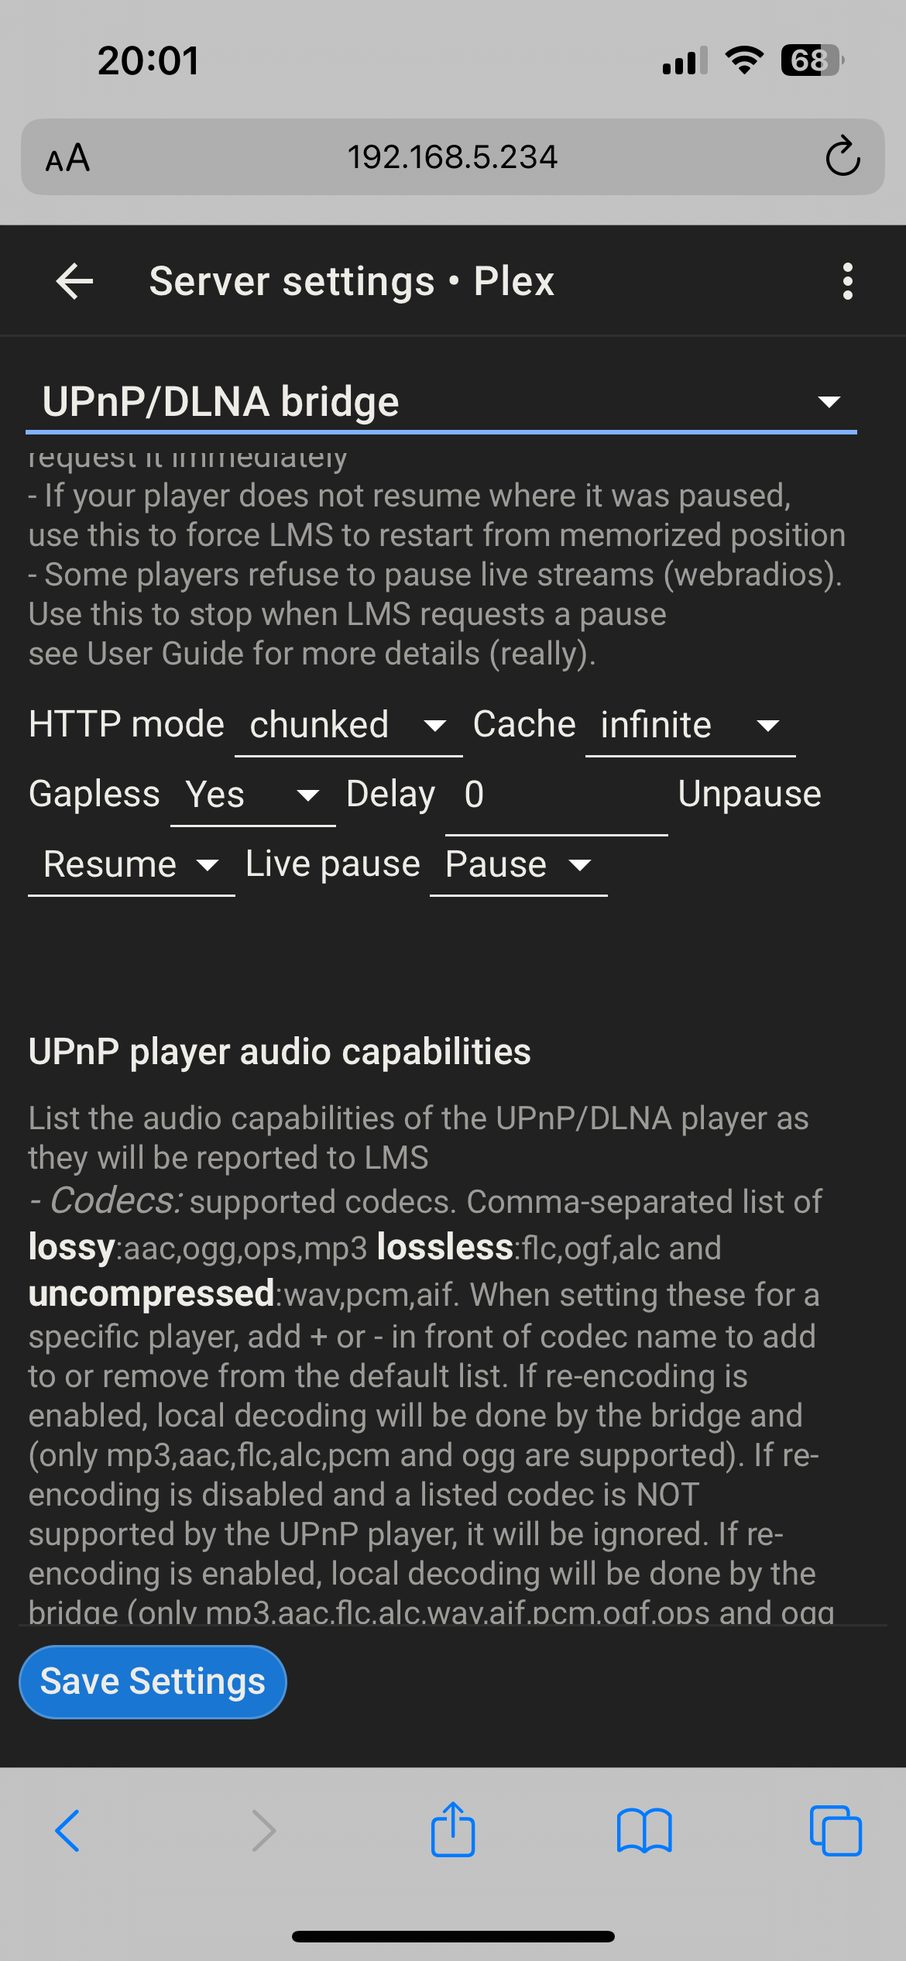This screenshot has height=1961, width=906.
Task: Open the Unpause Resume dropdown
Action: point(132,865)
